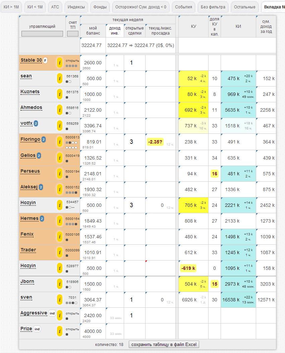Screen dimensions: 285x353
Task: Click the ind badge next to Prize
Action: [x=37, y=329]
